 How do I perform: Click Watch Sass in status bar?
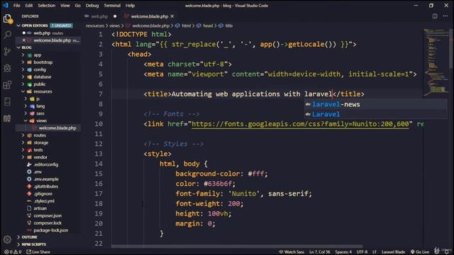click(292, 252)
